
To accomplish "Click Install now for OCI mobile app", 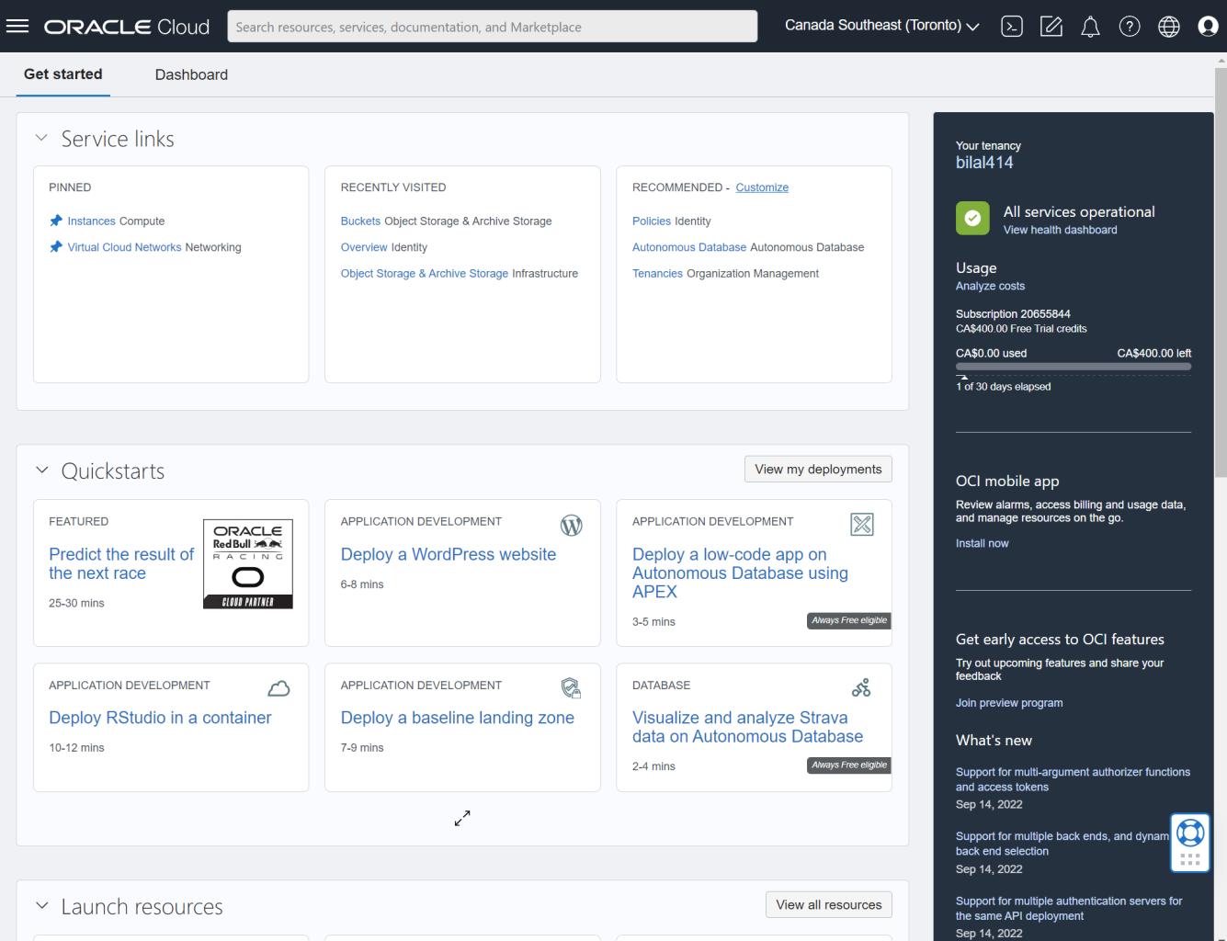I will point(982,543).
